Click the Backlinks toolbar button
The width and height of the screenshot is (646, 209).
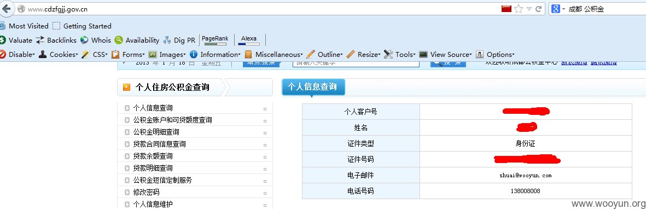click(x=56, y=40)
